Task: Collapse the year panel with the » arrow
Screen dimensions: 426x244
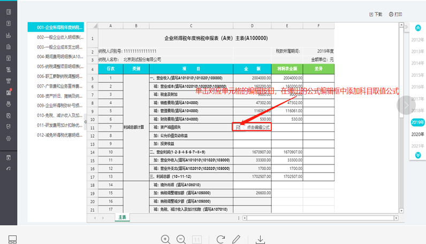Action: (x=406, y=27)
